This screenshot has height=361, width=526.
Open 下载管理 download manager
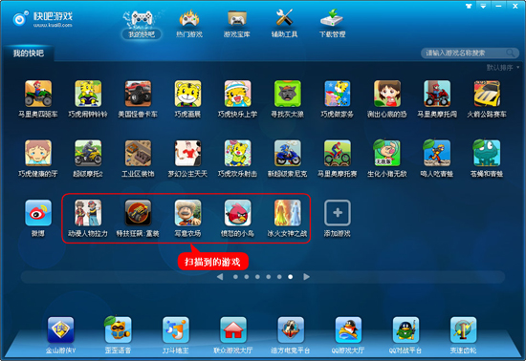pos(332,24)
